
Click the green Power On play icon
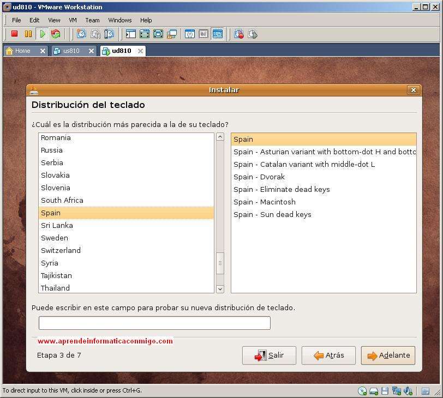point(43,34)
